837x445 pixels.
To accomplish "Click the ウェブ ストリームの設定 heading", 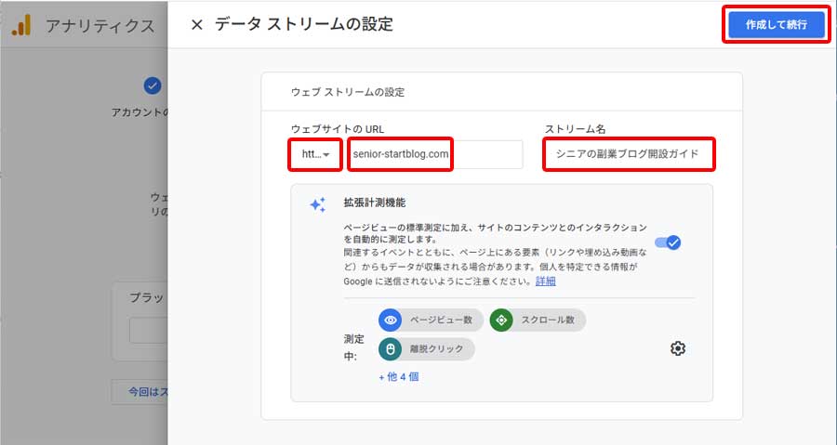I will 348,92.
